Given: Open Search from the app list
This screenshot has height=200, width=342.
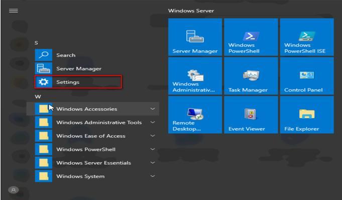Looking at the screenshot, I should tap(96, 55).
